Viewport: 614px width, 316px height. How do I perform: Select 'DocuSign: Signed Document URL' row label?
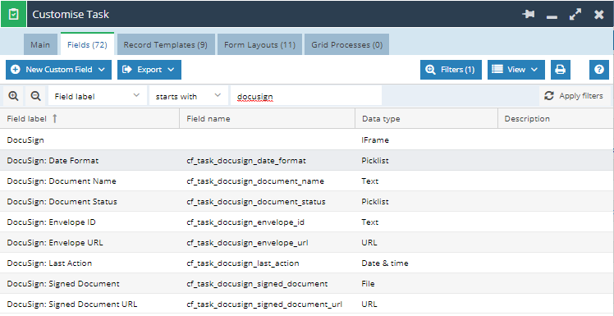(72, 304)
